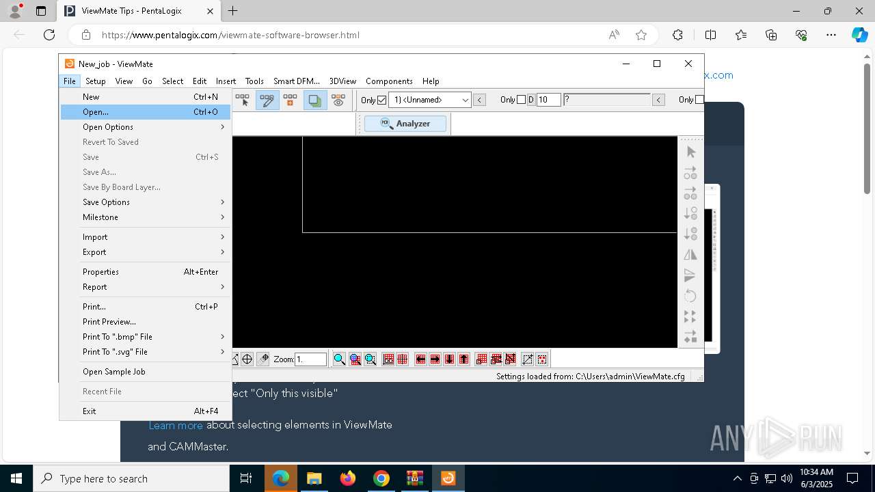Click the dashed selection box icon
875x492 pixels.
point(527,359)
